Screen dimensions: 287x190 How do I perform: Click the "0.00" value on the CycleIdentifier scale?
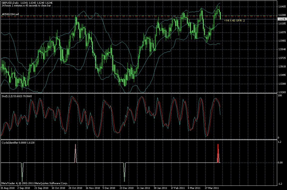click(280, 163)
